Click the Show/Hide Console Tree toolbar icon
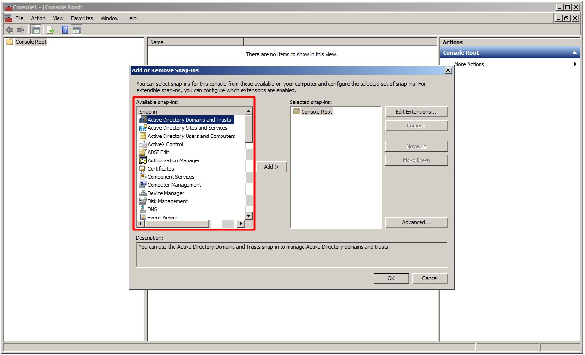 36,30
